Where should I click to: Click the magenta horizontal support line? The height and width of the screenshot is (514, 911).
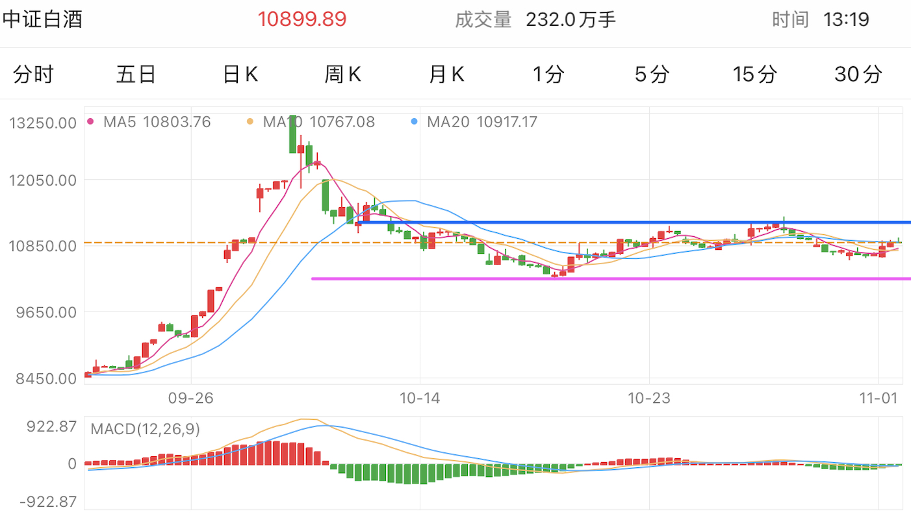pos(611,279)
